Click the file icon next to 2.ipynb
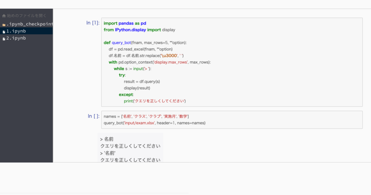 pyautogui.click(x=4, y=38)
